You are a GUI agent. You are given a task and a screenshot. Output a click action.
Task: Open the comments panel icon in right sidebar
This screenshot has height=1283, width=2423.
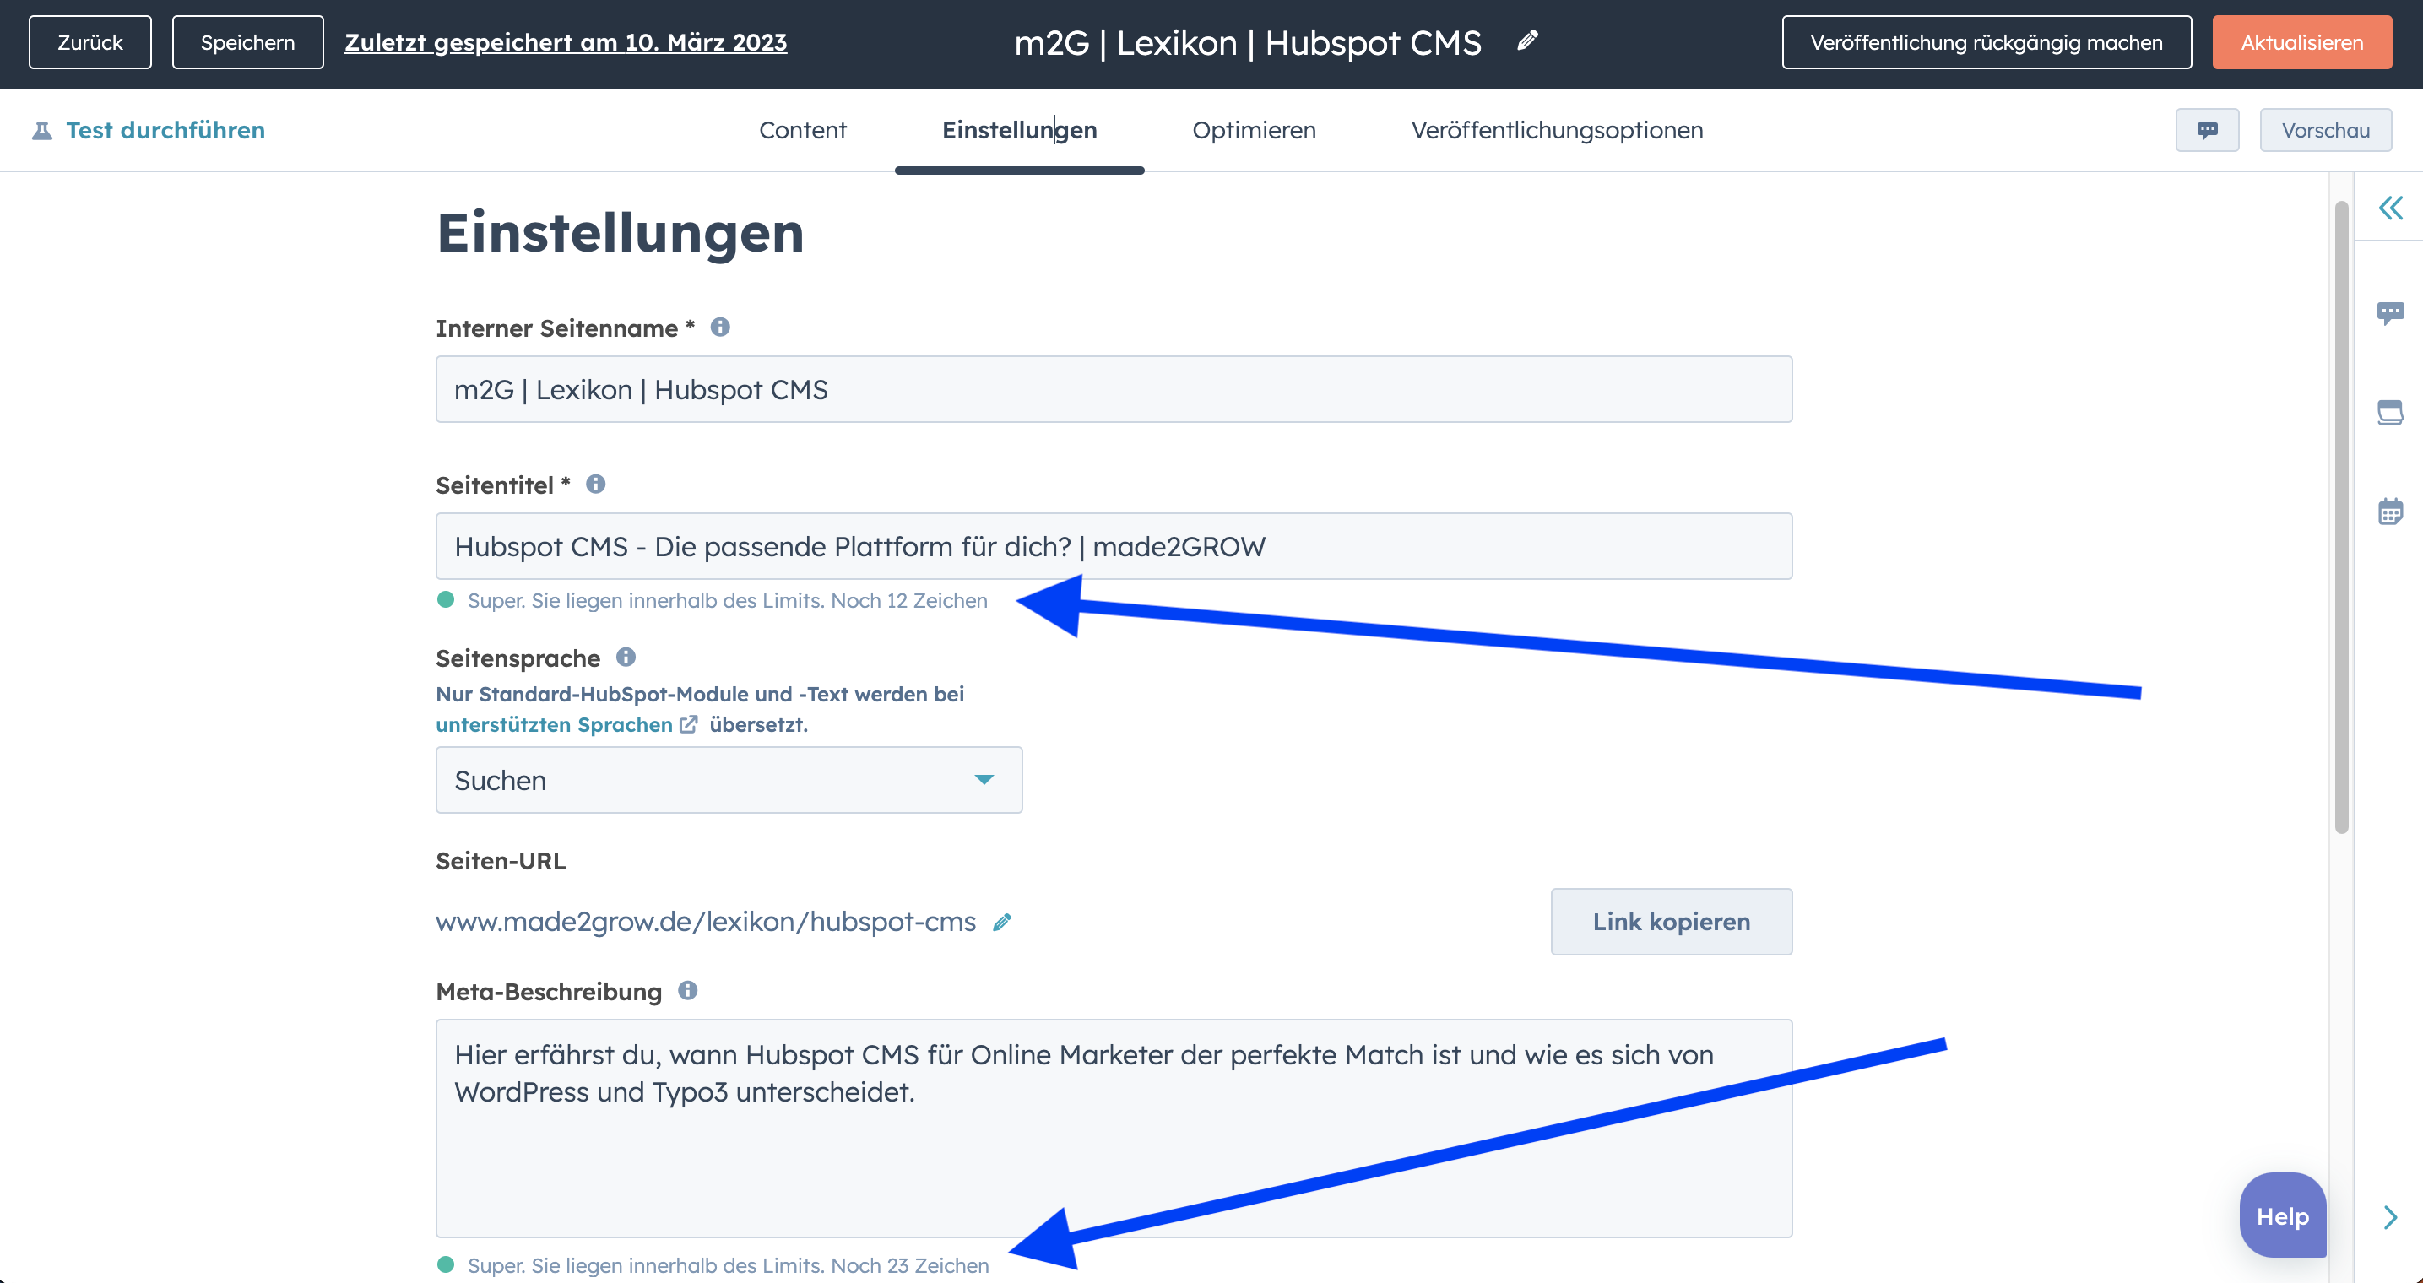(x=2390, y=313)
